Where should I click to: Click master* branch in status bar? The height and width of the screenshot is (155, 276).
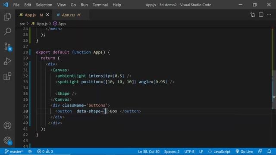pos(14,151)
